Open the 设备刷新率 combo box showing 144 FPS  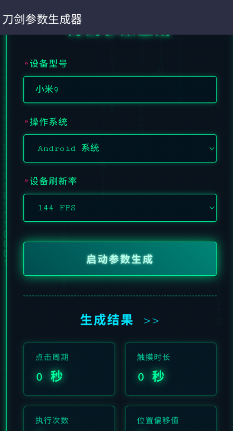(120, 208)
